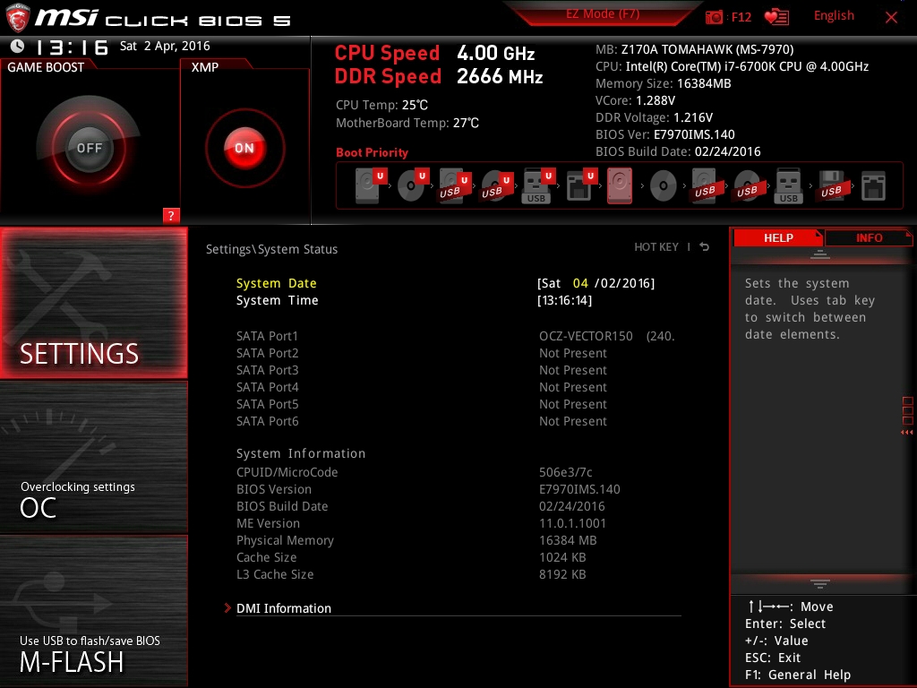Image resolution: width=917 pixels, height=688 pixels.
Task: Click the Physical Memory value 16384 MB
Action: coord(568,540)
